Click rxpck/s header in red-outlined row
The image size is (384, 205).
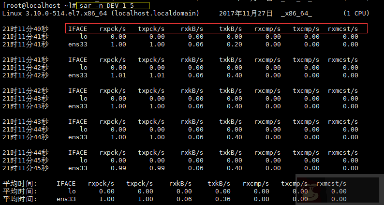pos(113,29)
